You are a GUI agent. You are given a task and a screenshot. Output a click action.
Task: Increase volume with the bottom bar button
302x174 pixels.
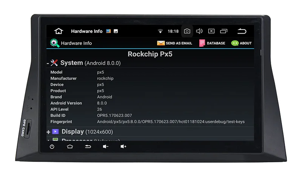[123, 147]
